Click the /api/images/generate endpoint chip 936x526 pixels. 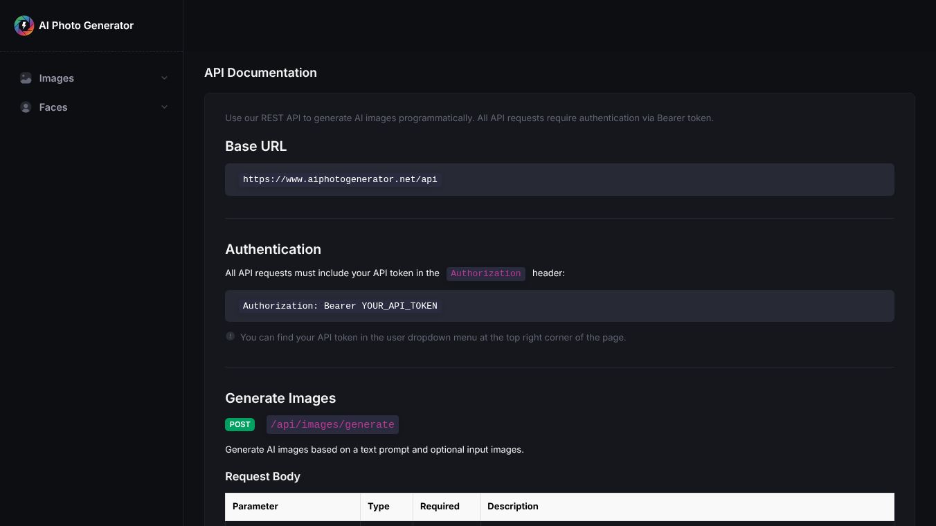tap(332, 424)
